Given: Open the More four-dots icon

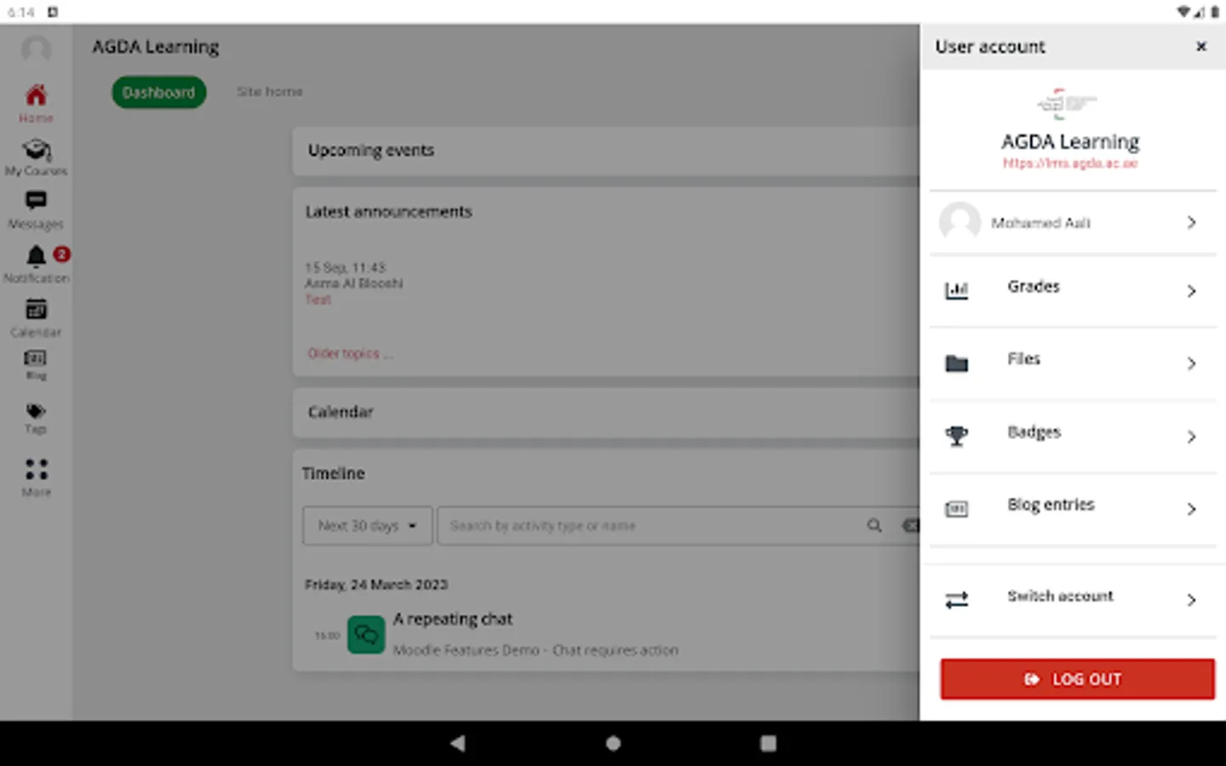Looking at the screenshot, I should [36, 469].
